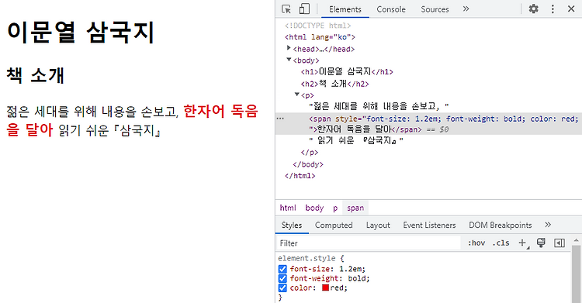Viewport: 582px width, 303px height.
Task: Edit the 1.2em font-size value
Action: [x=351, y=269]
